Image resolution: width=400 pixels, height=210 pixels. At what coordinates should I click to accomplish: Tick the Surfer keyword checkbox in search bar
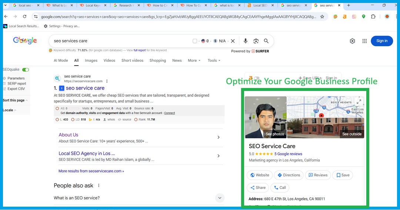point(195,41)
